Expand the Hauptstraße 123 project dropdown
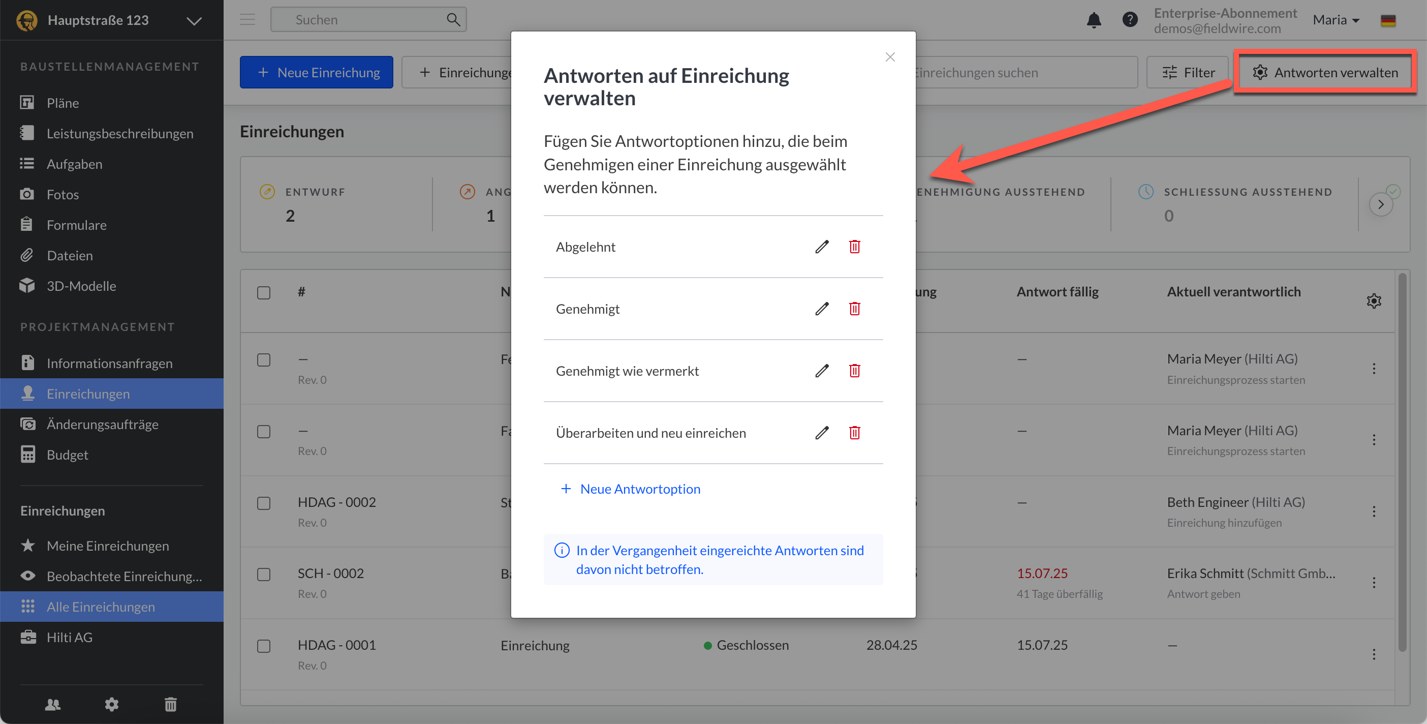 tap(194, 21)
